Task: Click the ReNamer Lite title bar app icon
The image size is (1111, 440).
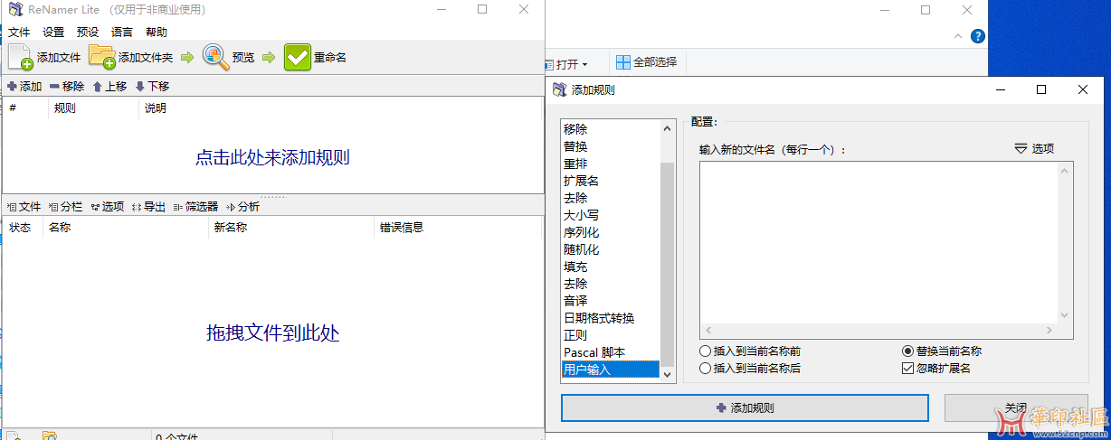Action: (x=14, y=10)
